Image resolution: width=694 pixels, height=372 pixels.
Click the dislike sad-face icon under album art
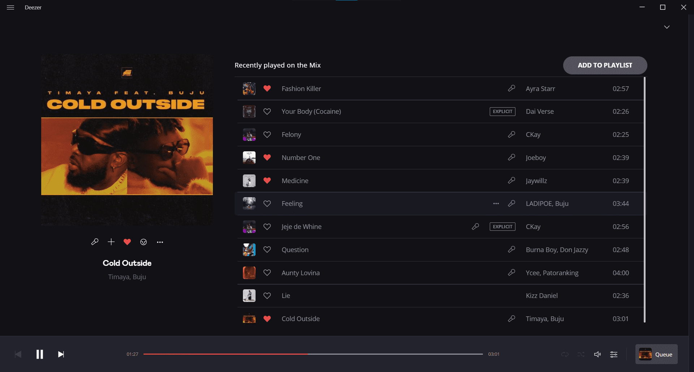tap(143, 242)
